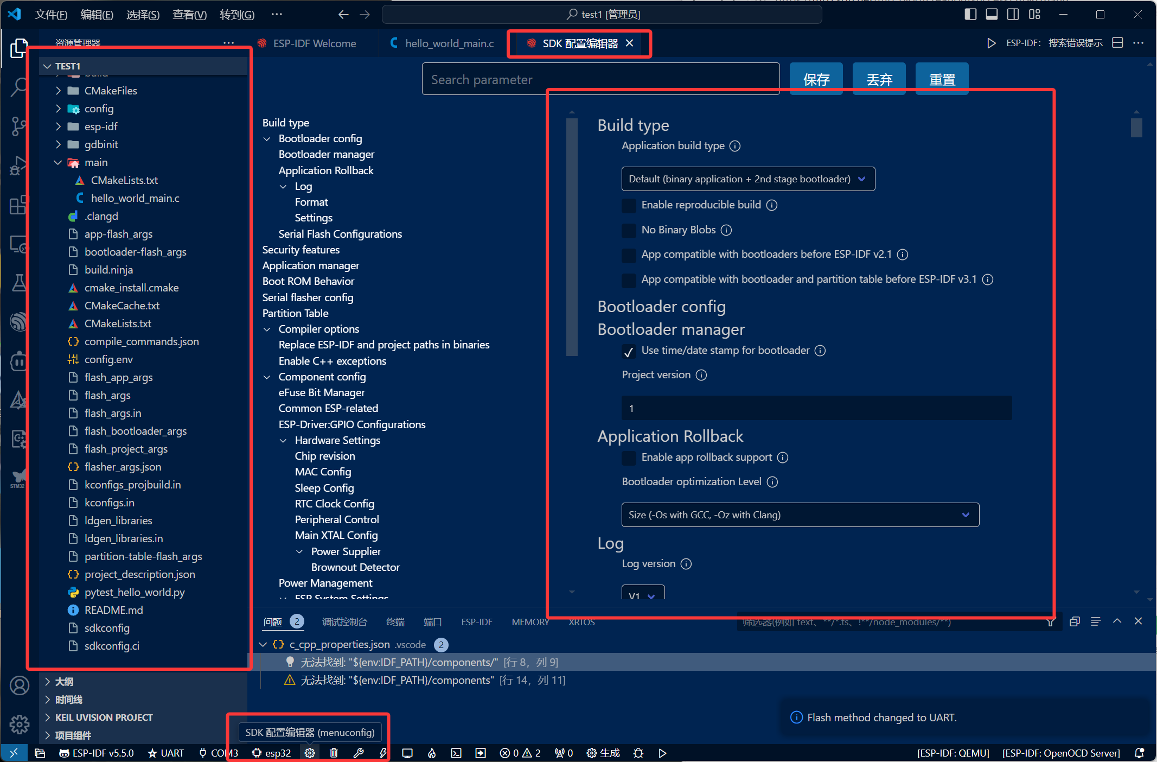Close the SDK 配置编辑器 tab
This screenshot has width=1157, height=762.
click(x=629, y=43)
